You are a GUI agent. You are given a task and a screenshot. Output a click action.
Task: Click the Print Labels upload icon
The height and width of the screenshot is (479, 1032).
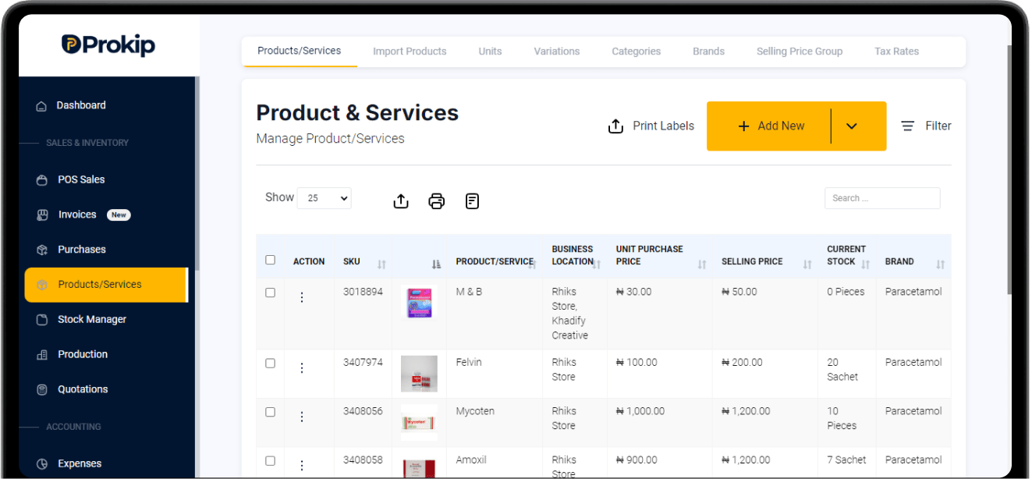[615, 126]
